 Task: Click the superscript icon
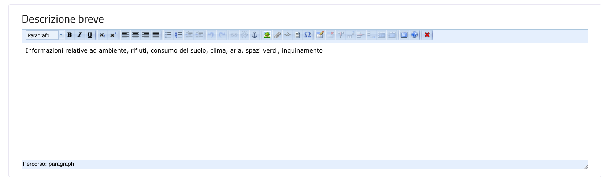pos(113,35)
